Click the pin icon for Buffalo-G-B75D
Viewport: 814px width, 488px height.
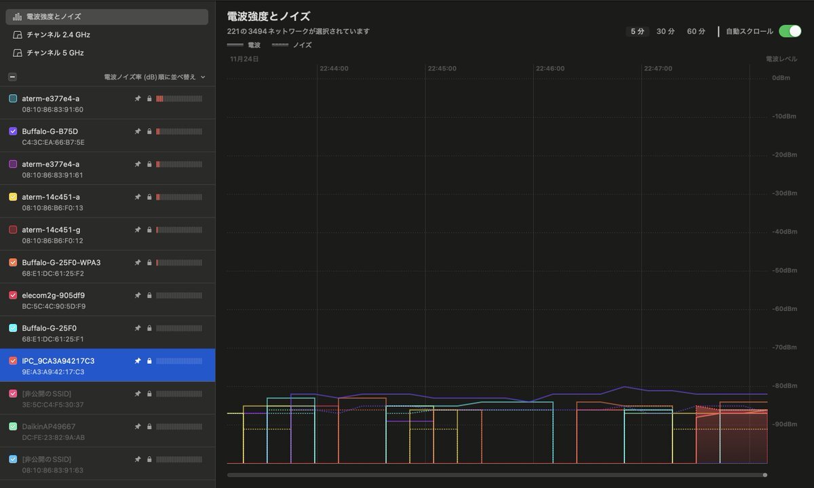coord(138,131)
